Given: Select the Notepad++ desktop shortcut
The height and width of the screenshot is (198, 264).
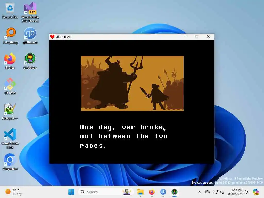Looking at the screenshot, I should 10,111.
